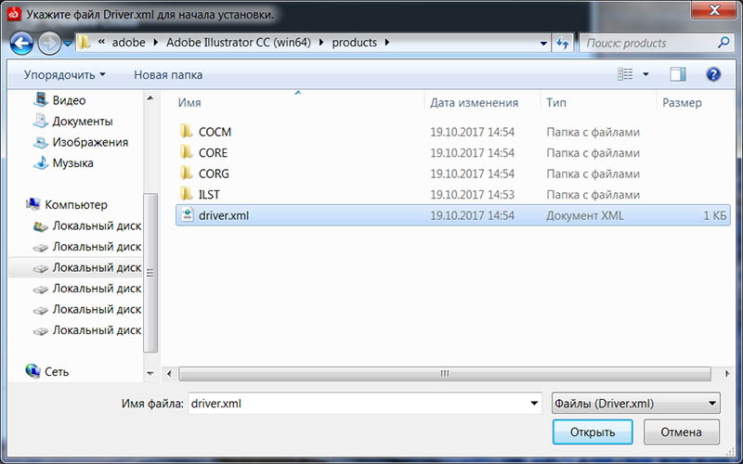Expand arrow after 'adobe' breadcrumb
This screenshot has height=464, width=743.
point(156,43)
